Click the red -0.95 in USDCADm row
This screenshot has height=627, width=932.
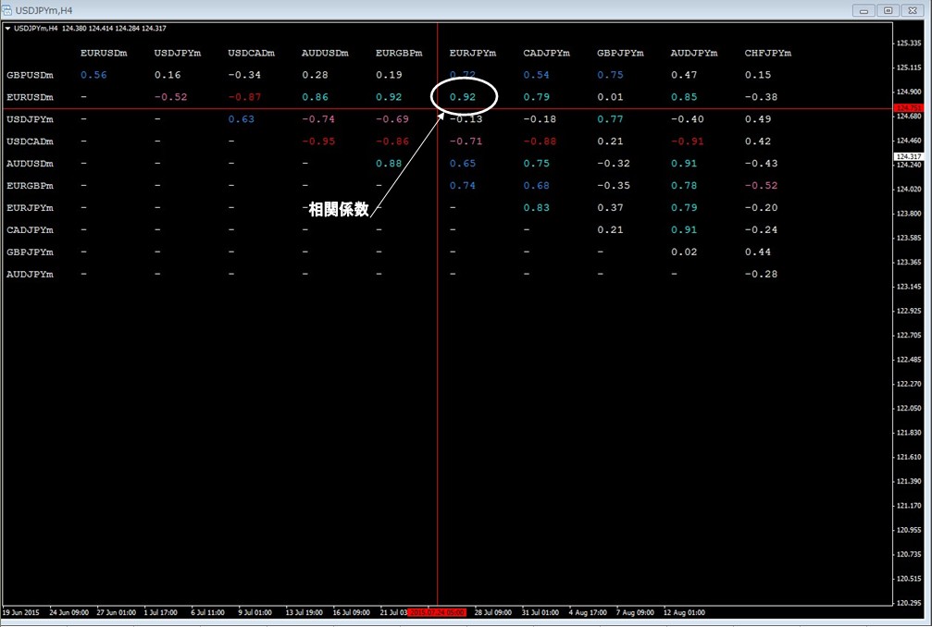click(x=318, y=141)
